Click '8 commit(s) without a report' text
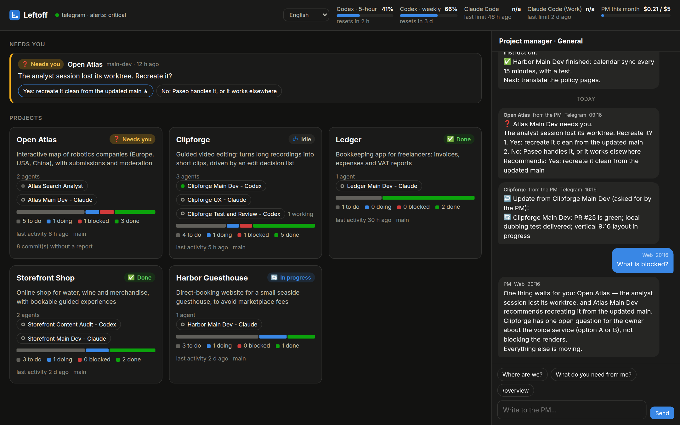The height and width of the screenshot is (425, 680). (x=54, y=246)
